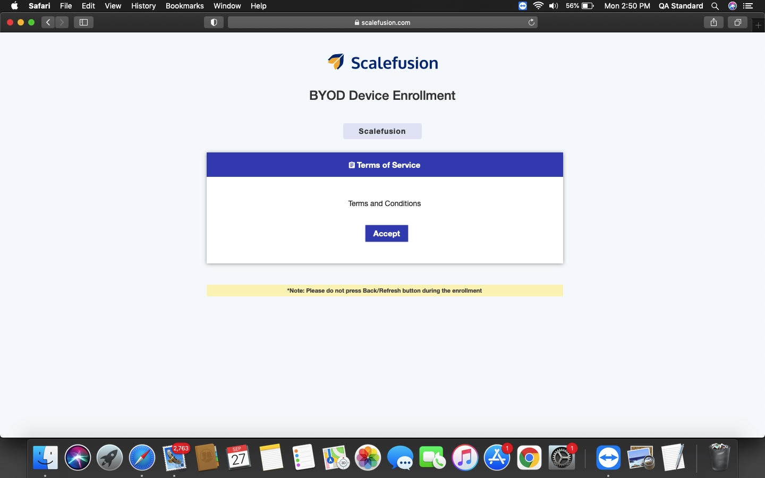Open the Window menu
The image size is (765, 478).
(x=227, y=6)
